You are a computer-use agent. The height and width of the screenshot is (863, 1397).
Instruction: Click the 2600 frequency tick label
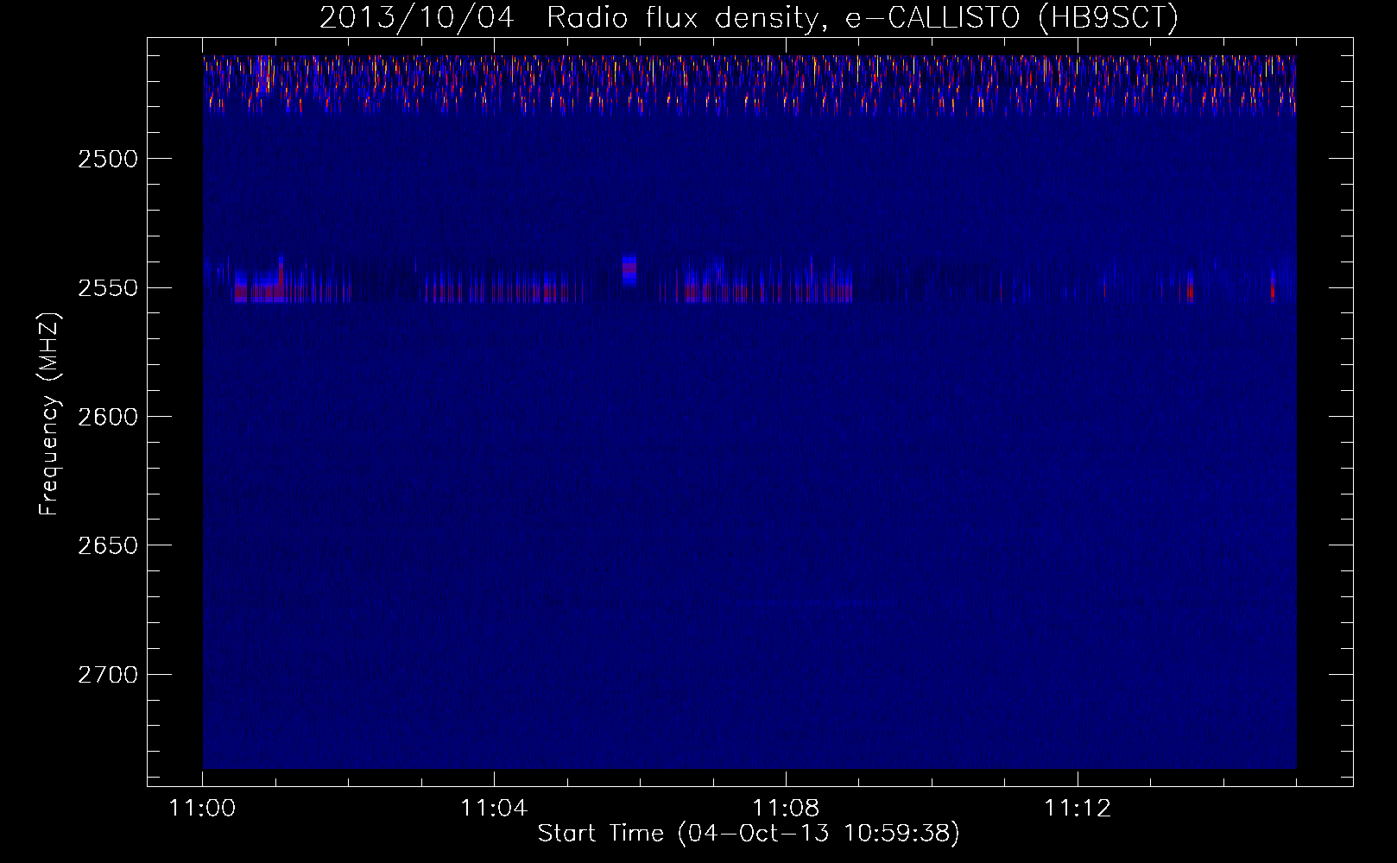(x=107, y=416)
